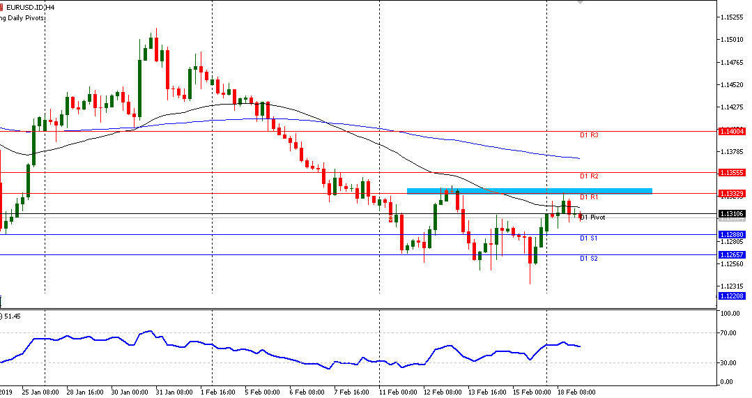The height and width of the screenshot is (398, 752).
Task: Click the D1 Pivot line label
Action: pyautogui.click(x=592, y=217)
